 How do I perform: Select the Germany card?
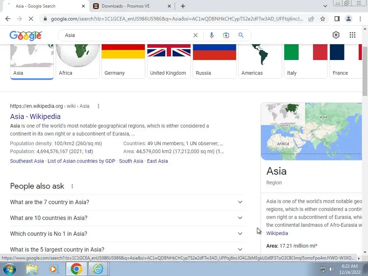123,61
